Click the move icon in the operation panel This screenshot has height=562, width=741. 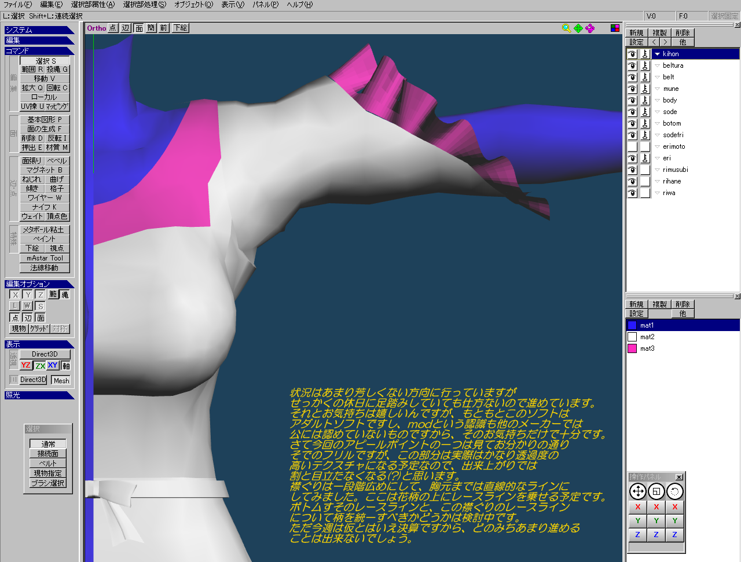tap(637, 491)
